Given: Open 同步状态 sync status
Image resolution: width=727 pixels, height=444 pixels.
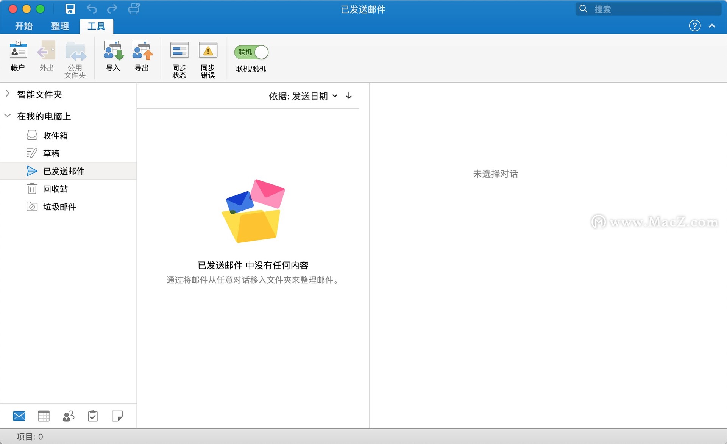Looking at the screenshot, I should [x=179, y=59].
